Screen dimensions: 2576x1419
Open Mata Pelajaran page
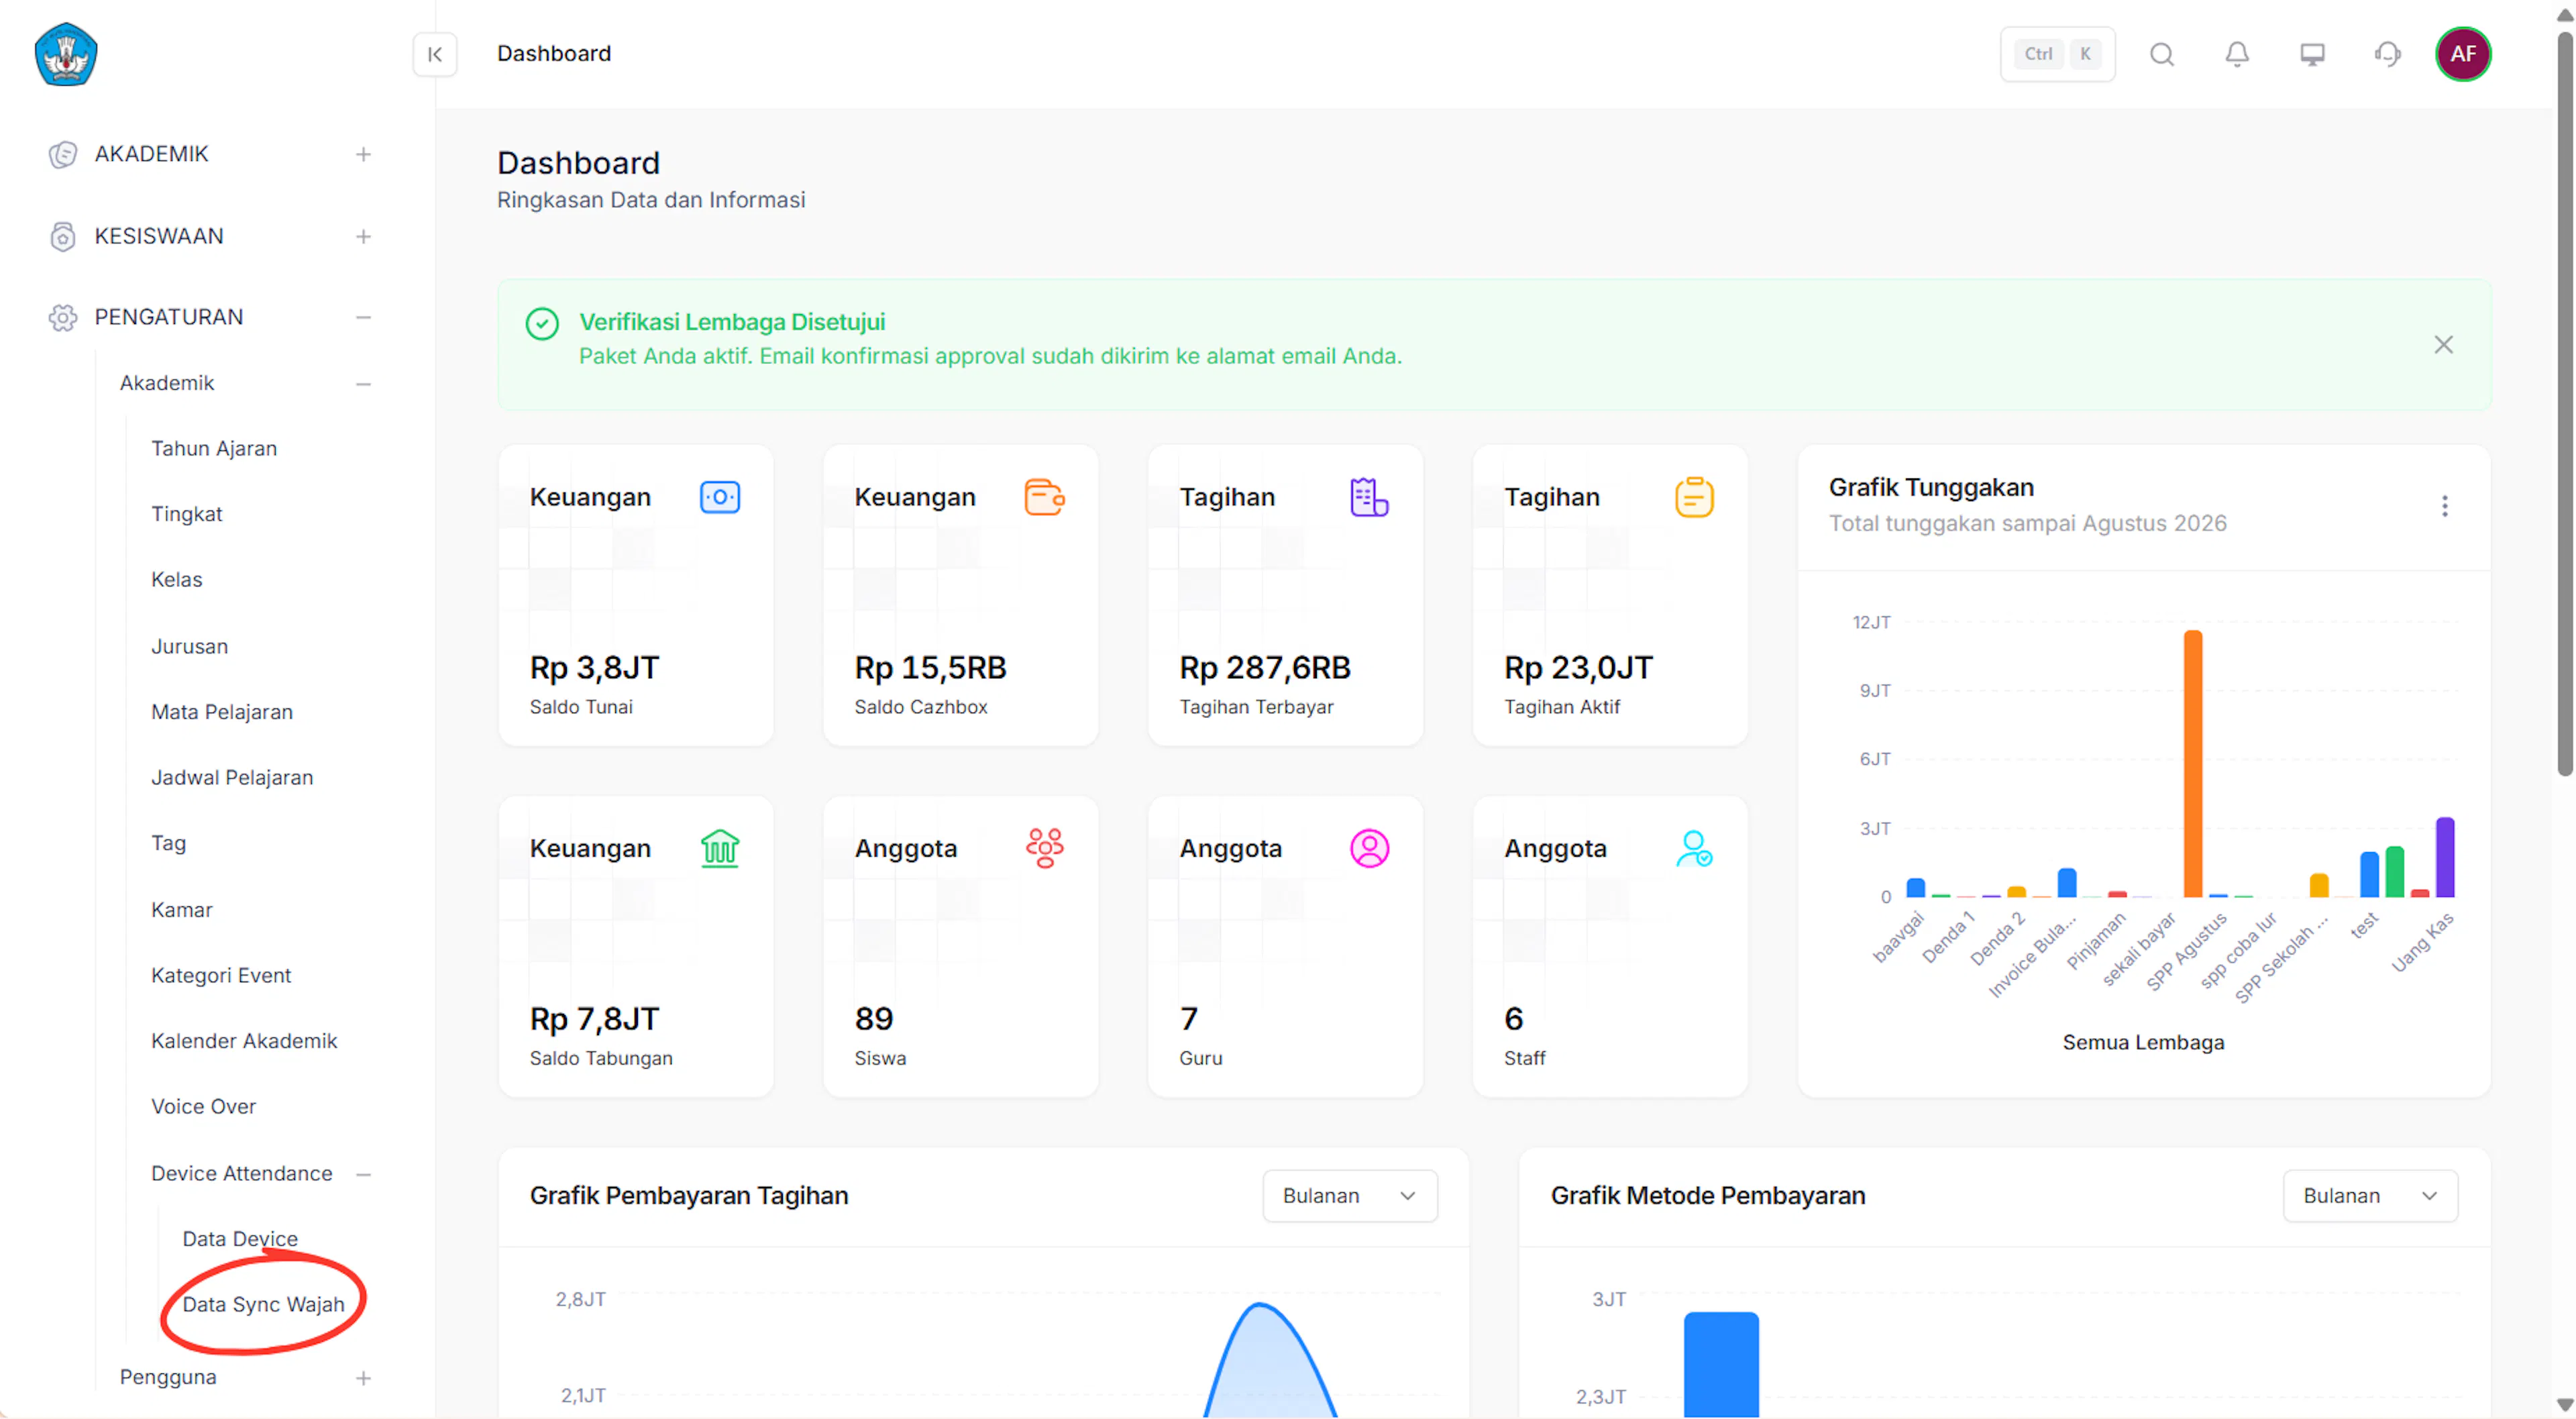coord(222,712)
